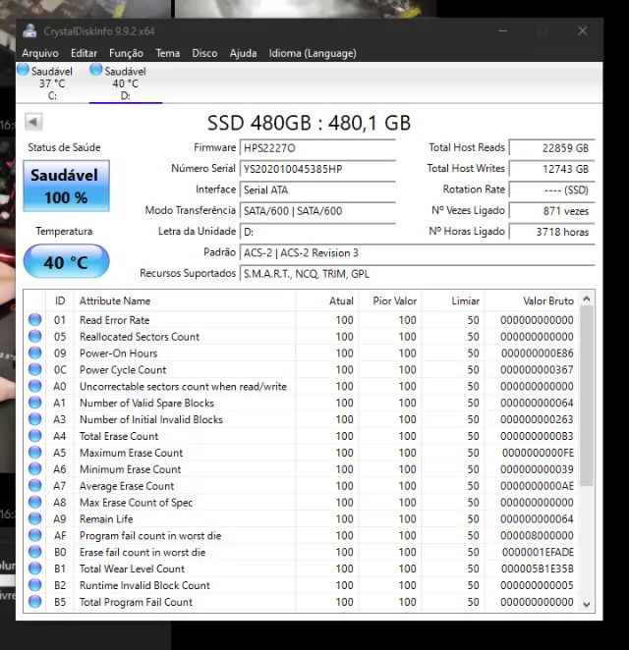This screenshot has width=629, height=650.
Task: Click the Rotation Rate field ---- (SSD)
Action: [x=551, y=190]
